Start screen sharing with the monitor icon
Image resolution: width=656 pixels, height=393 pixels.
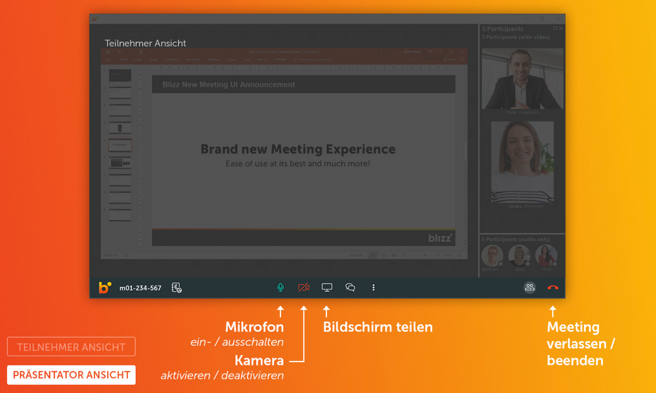coord(327,287)
